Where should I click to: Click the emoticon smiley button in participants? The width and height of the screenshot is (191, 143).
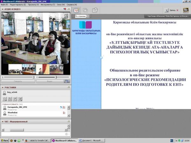4,99
